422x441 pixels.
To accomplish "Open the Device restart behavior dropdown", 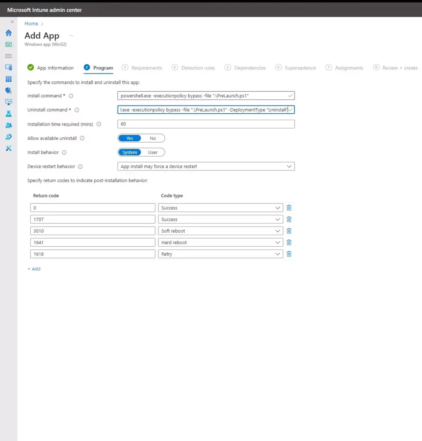I will pyautogui.click(x=206, y=166).
